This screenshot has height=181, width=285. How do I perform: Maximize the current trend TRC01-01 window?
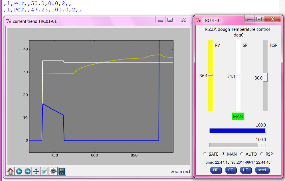point(170,20)
